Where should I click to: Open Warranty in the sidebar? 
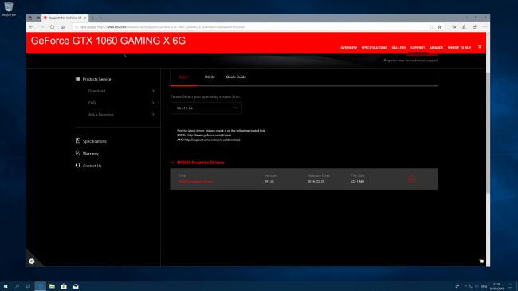tap(91, 154)
